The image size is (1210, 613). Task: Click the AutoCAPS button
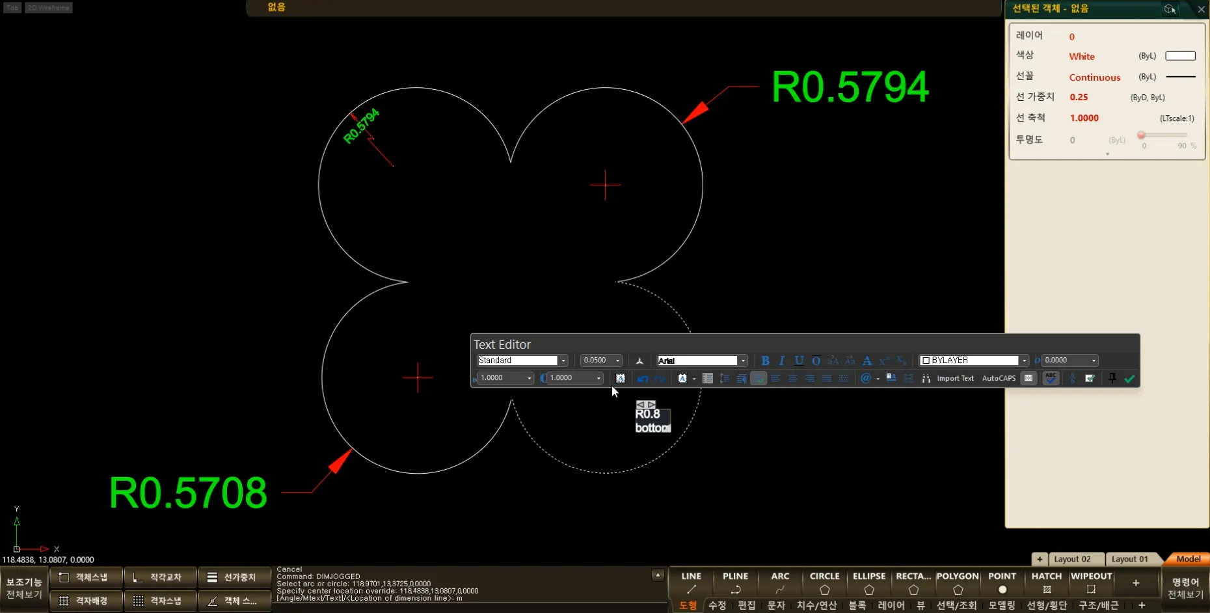(999, 379)
